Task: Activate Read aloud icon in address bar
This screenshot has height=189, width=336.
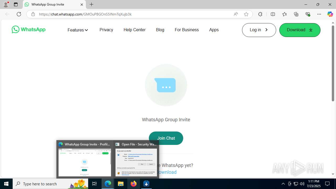Action: coord(236,14)
